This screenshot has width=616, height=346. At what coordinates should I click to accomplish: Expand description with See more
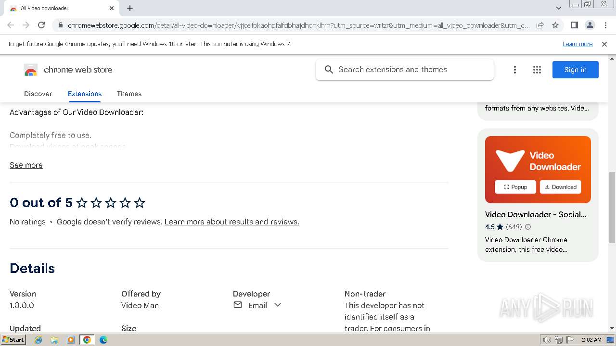point(26,165)
